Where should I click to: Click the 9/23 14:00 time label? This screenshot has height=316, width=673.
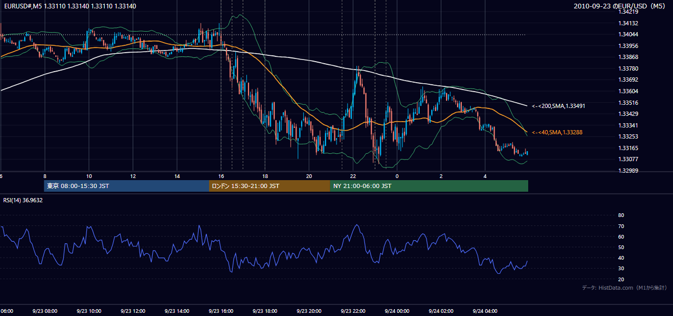(x=177, y=311)
